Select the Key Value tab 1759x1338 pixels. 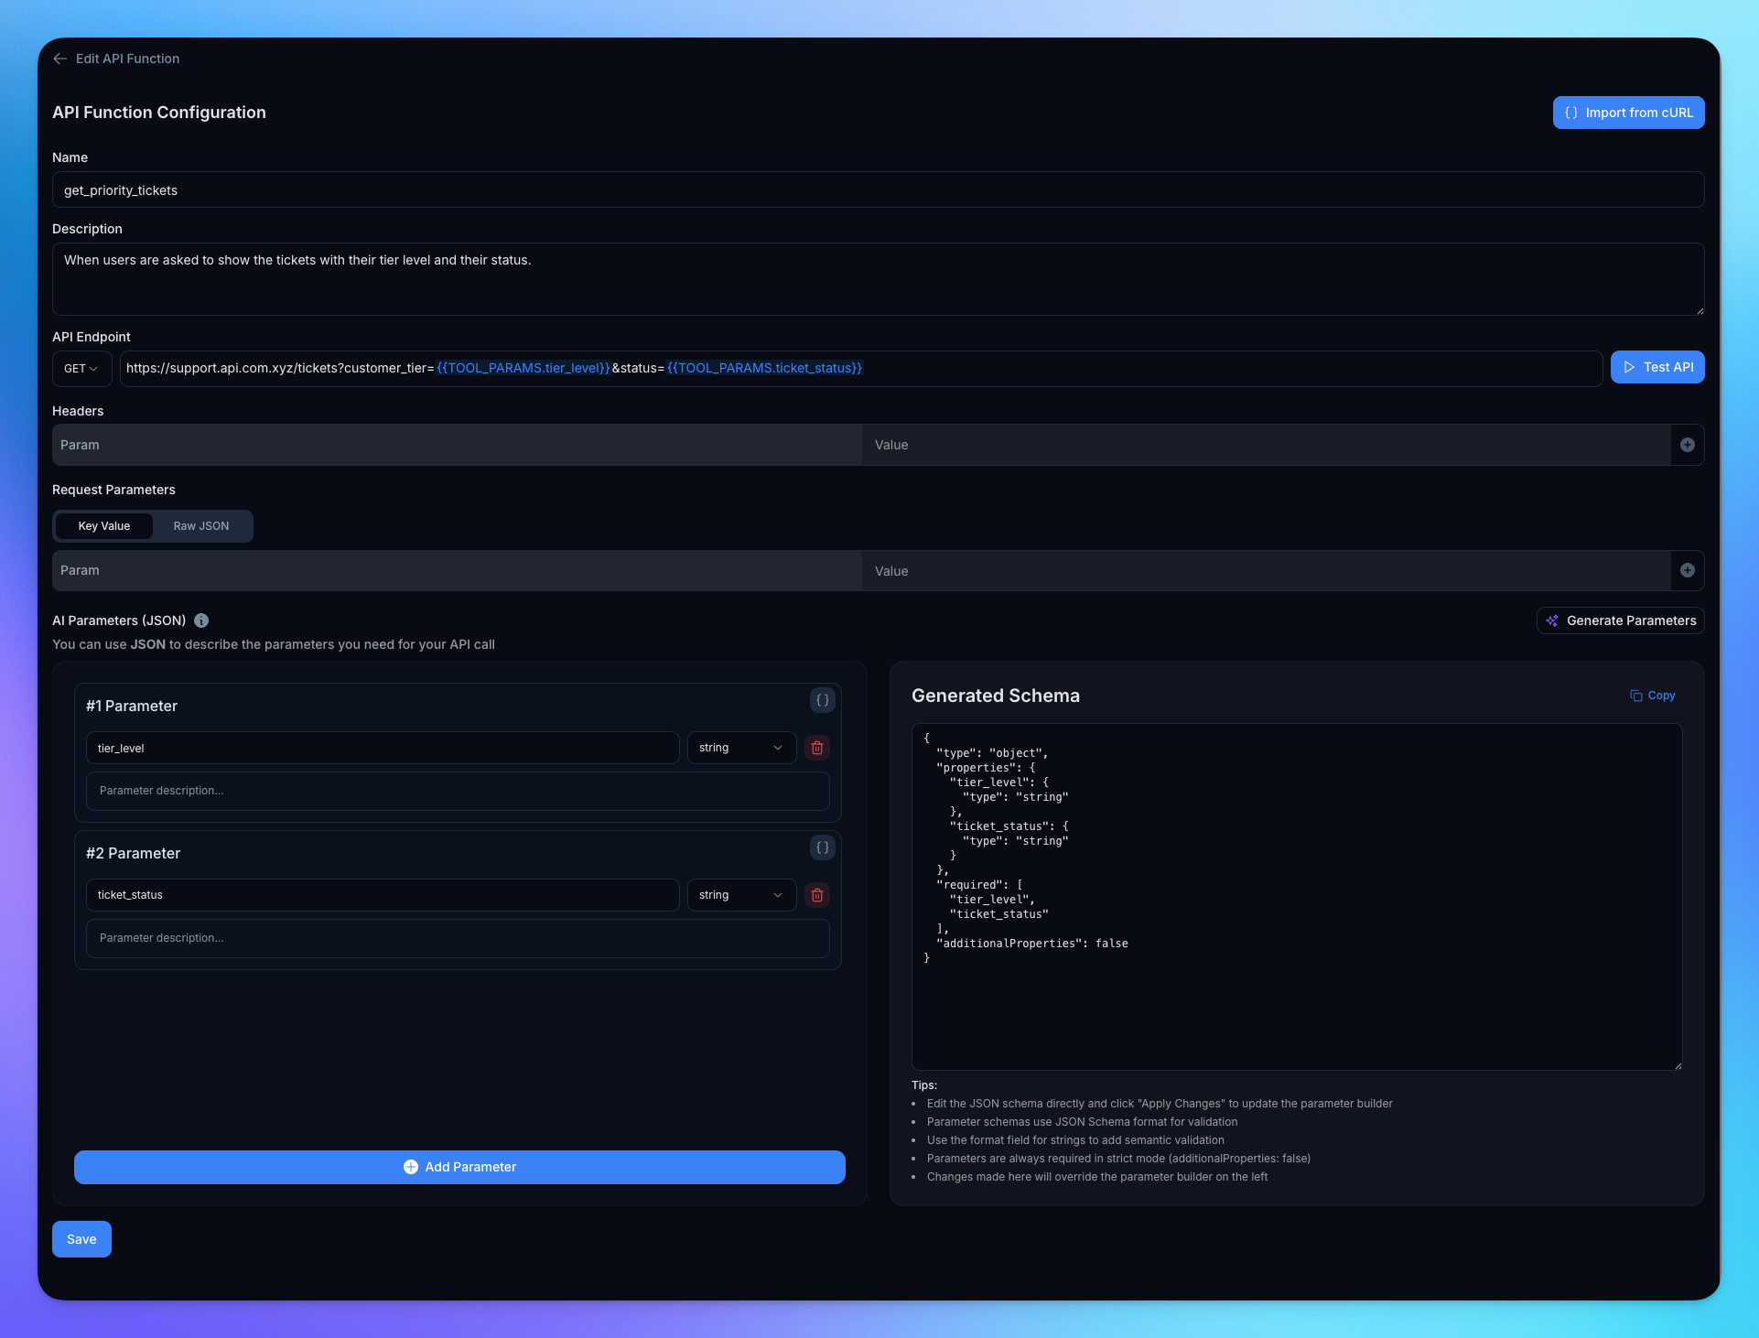(x=104, y=526)
